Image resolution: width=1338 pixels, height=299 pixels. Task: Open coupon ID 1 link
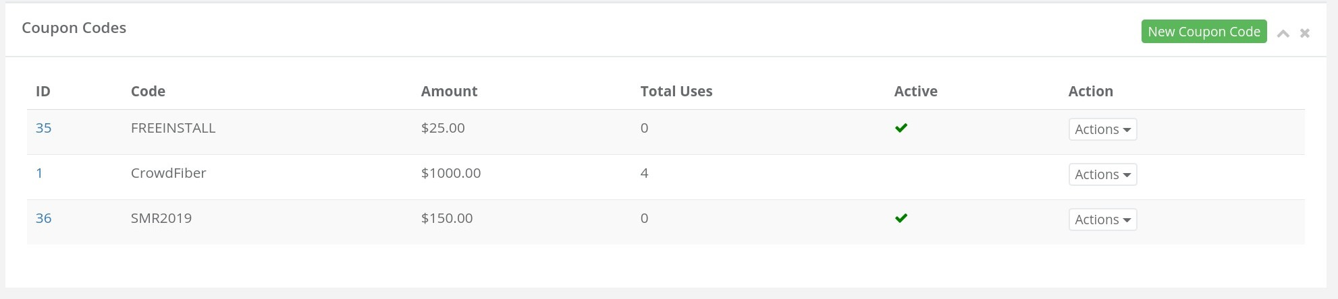39,173
